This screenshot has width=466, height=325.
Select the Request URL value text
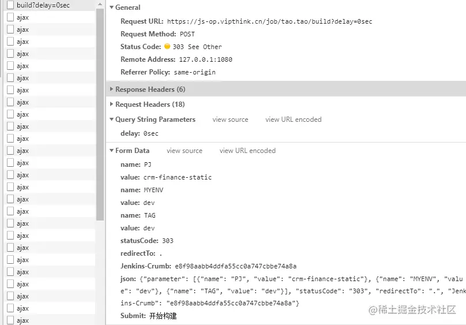point(269,21)
